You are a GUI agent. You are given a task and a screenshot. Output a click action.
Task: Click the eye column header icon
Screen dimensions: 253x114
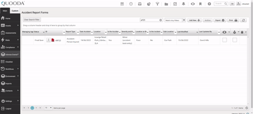click(224, 32)
